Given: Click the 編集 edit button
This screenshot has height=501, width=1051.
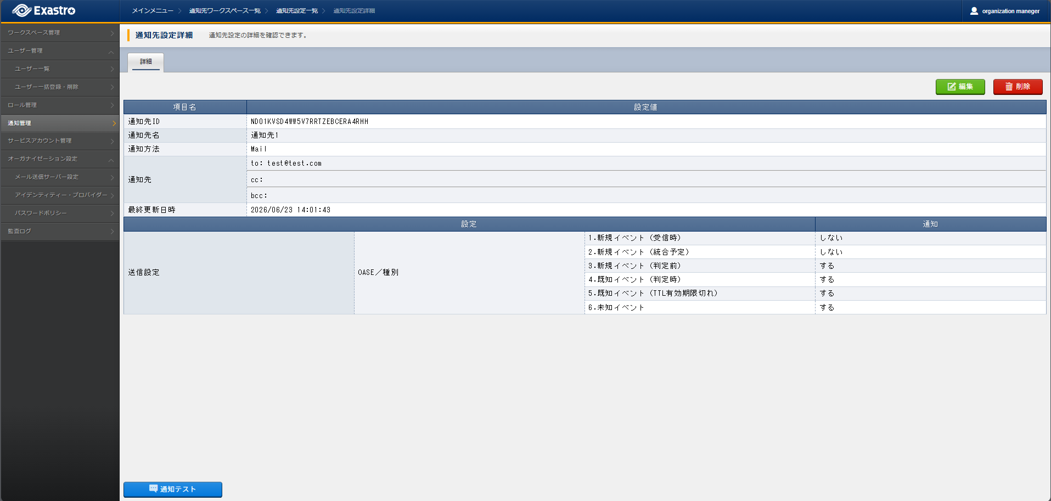Looking at the screenshot, I should tap(960, 87).
